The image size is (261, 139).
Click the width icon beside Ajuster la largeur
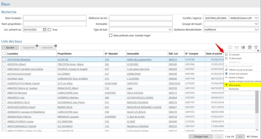click(x=226, y=77)
